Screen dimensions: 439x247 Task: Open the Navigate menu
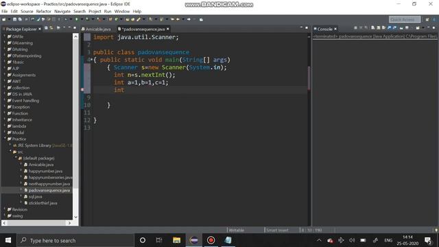[62, 11]
